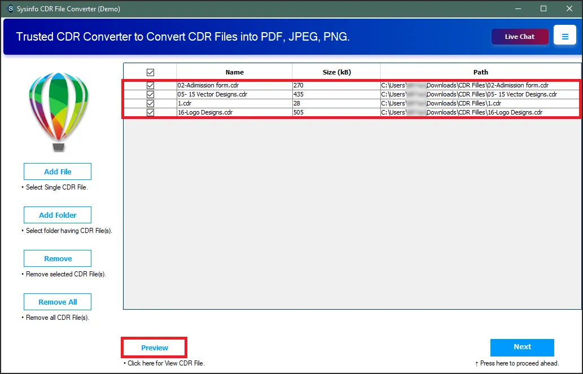This screenshot has width=583, height=374.
Task: Maximize the Sysinfo CDR Converter window
Action: 543,8
